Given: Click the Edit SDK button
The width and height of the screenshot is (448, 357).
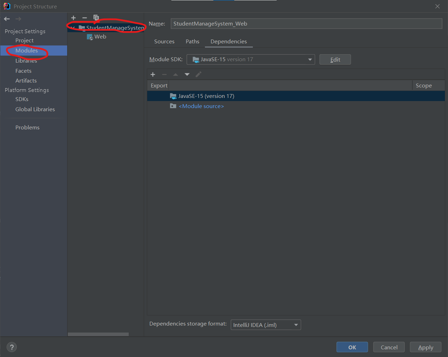Looking at the screenshot, I should pyautogui.click(x=335, y=59).
